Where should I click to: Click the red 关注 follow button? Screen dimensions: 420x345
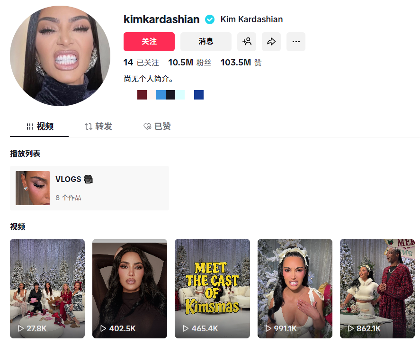(x=149, y=42)
